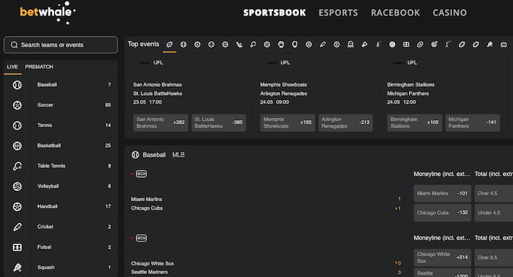Open the Baseball section heading
Image resolution: width=513 pixels, height=277 pixels.
click(154, 155)
